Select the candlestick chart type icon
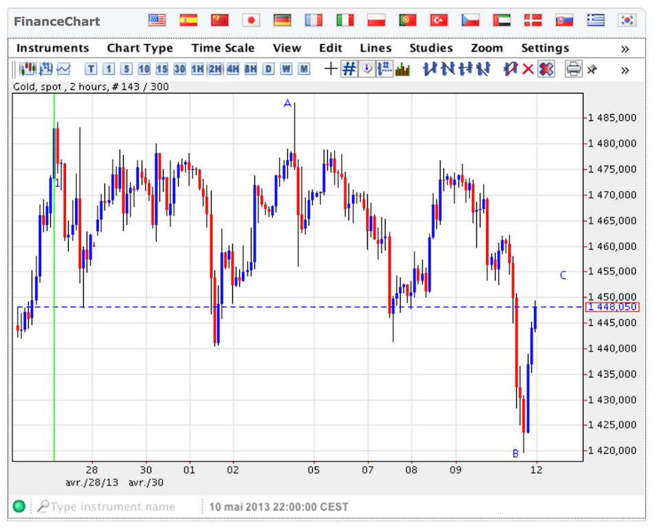The width and height of the screenshot is (655, 528). [x=28, y=69]
